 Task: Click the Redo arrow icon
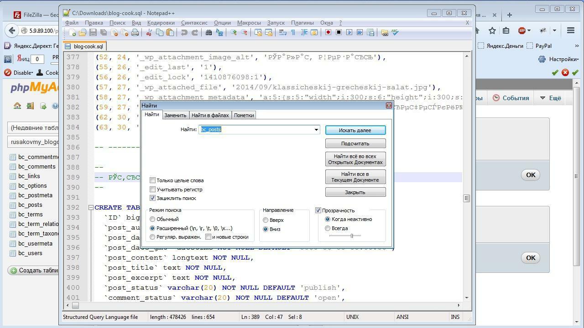195,32
